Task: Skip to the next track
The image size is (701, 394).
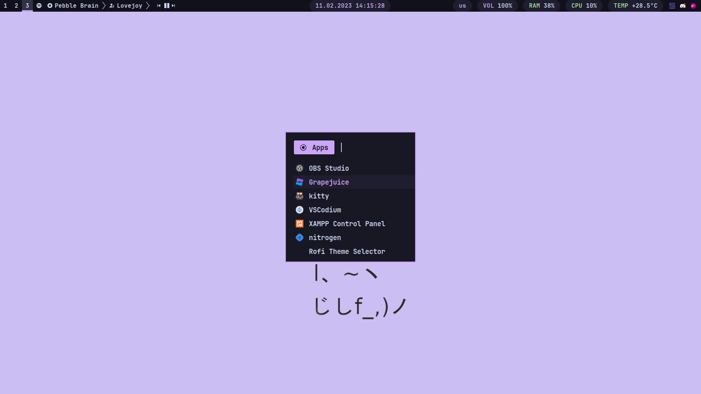Action: 173,5
